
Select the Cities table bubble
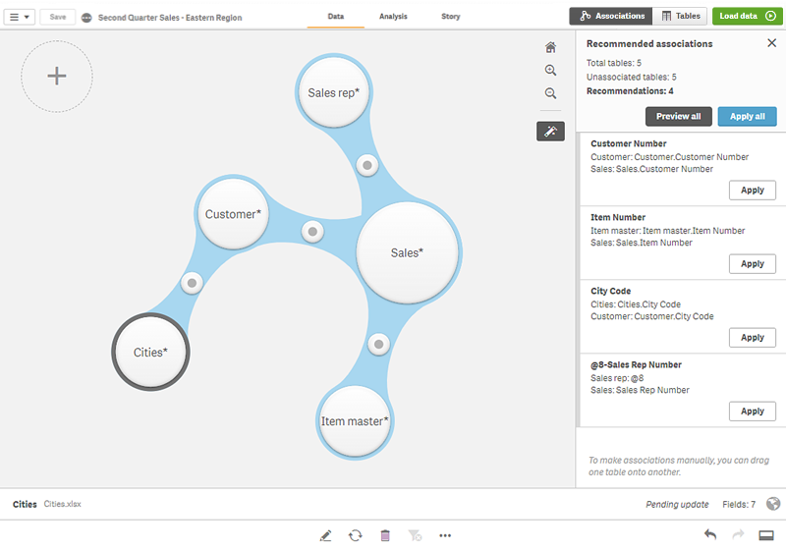(x=150, y=353)
